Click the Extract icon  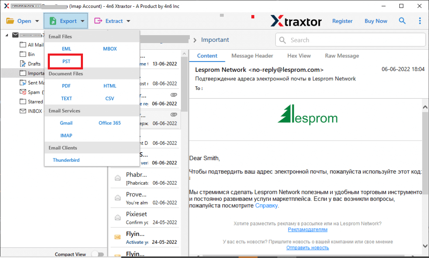(98, 20)
